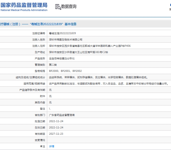Click the 注册人住所 label
The width and height of the screenshot is (171, 150).
39,46
